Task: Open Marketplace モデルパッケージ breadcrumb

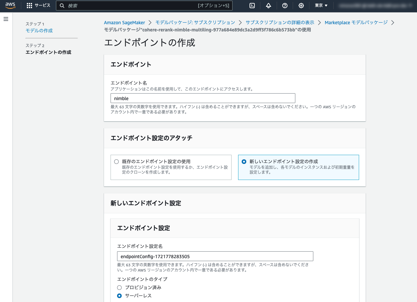Action: click(356, 22)
